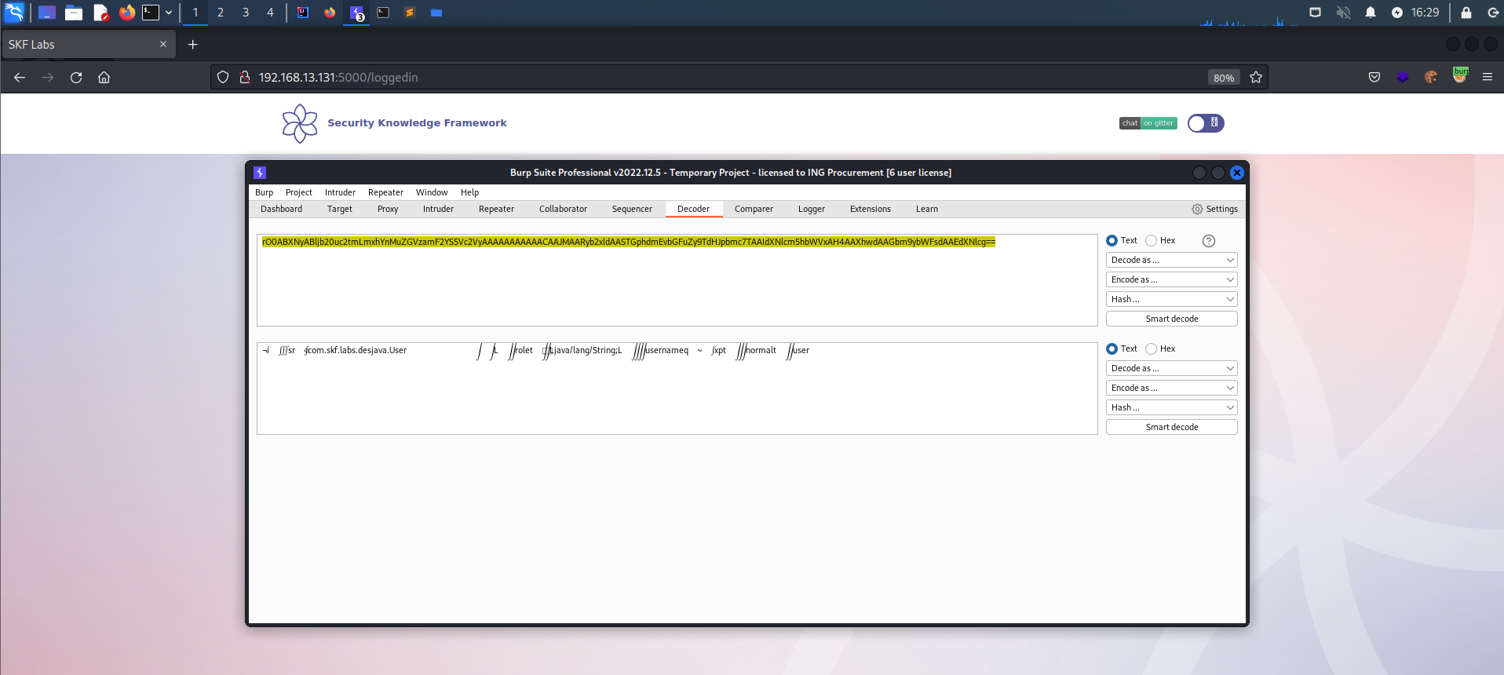Open the Burp proxy switcher extension
Image resolution: width=1504 pixels, height=675 pixels.
tap(1460, 75)
